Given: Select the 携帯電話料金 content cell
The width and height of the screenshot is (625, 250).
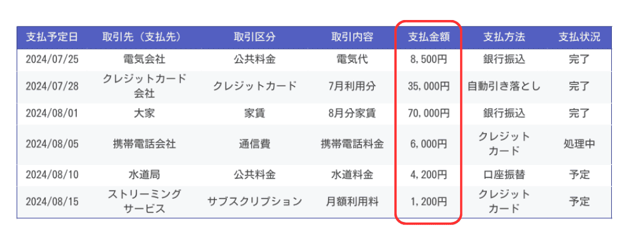Looking at the screenshot, I should [352, 144].
